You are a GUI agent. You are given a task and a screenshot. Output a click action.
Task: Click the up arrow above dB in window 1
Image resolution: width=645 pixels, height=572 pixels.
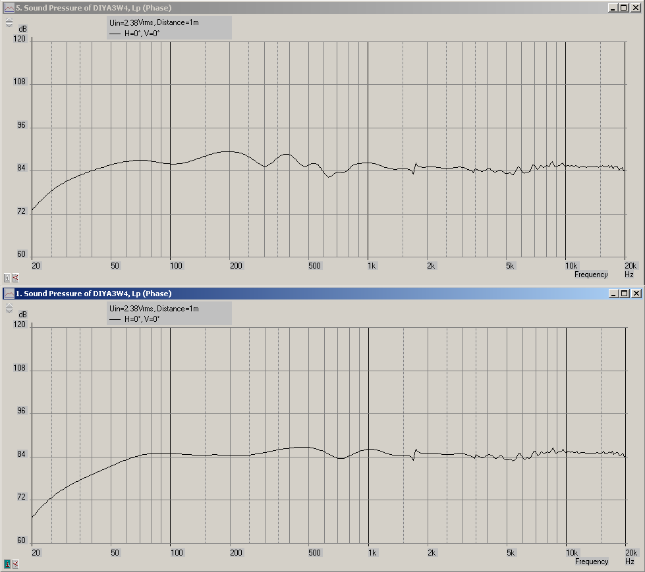(9, 305)
